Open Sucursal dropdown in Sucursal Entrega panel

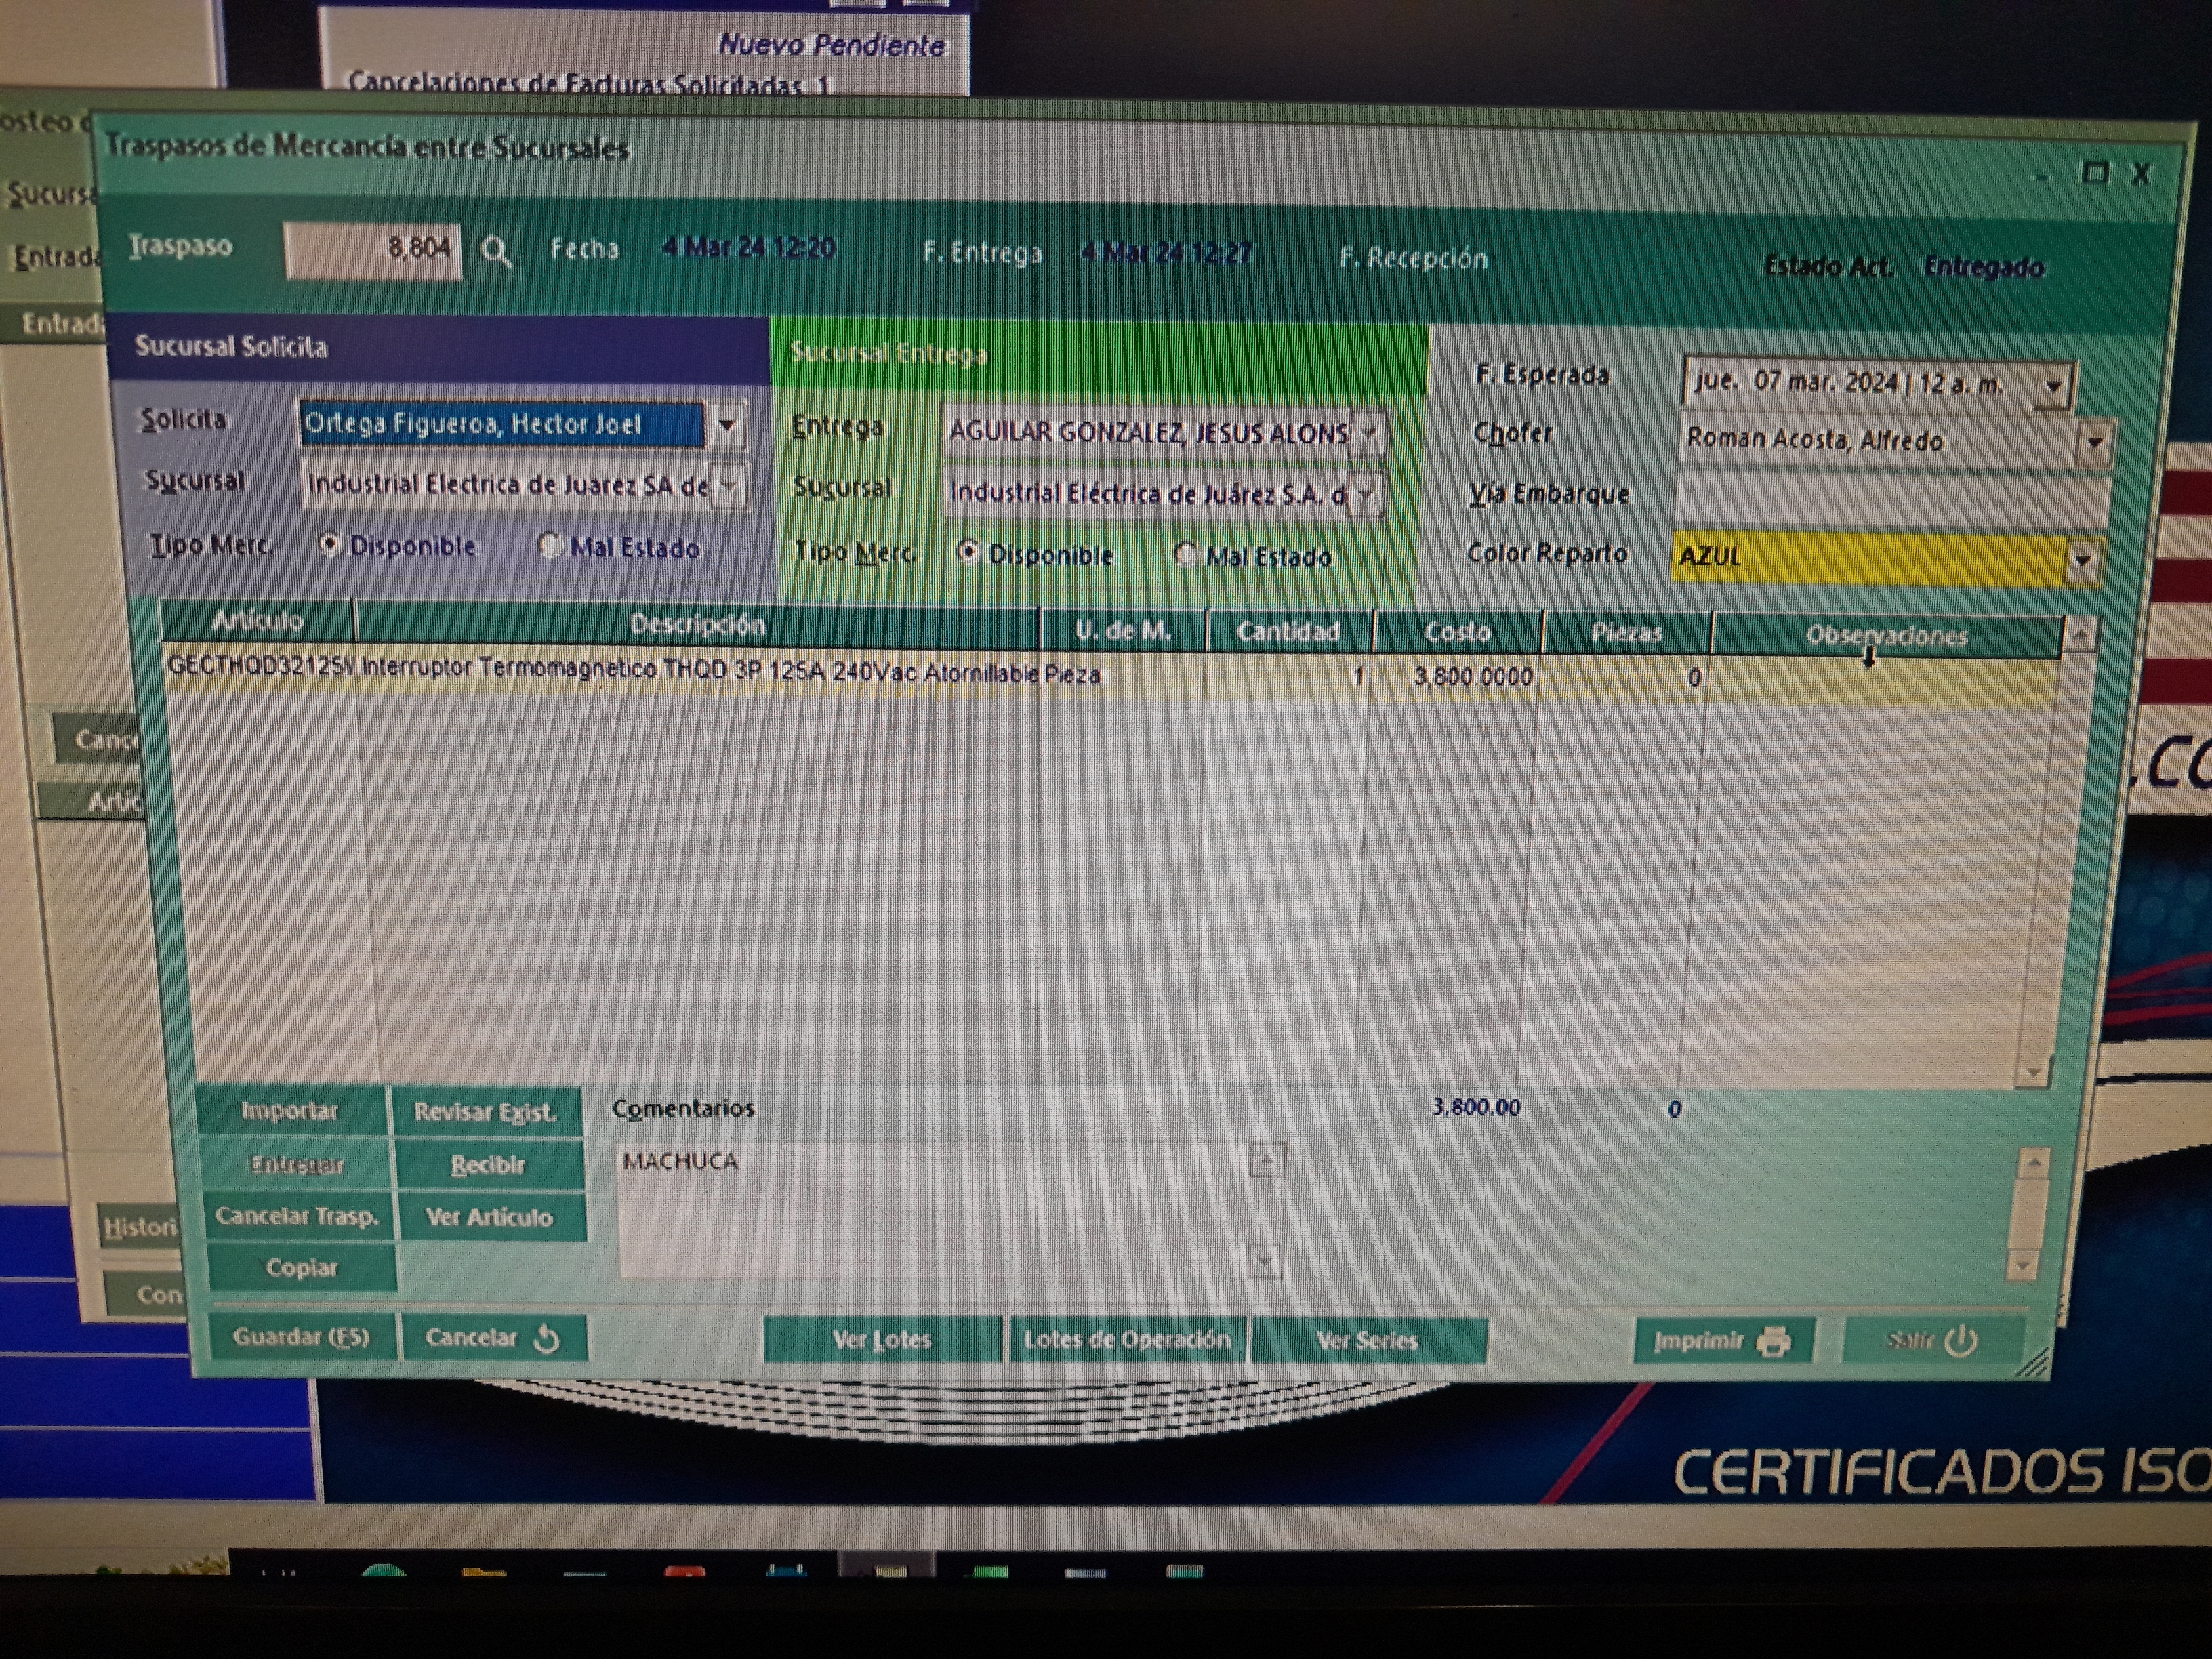(x=1366, y=494)
